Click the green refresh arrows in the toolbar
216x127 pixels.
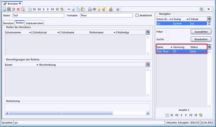click(62, 9)
